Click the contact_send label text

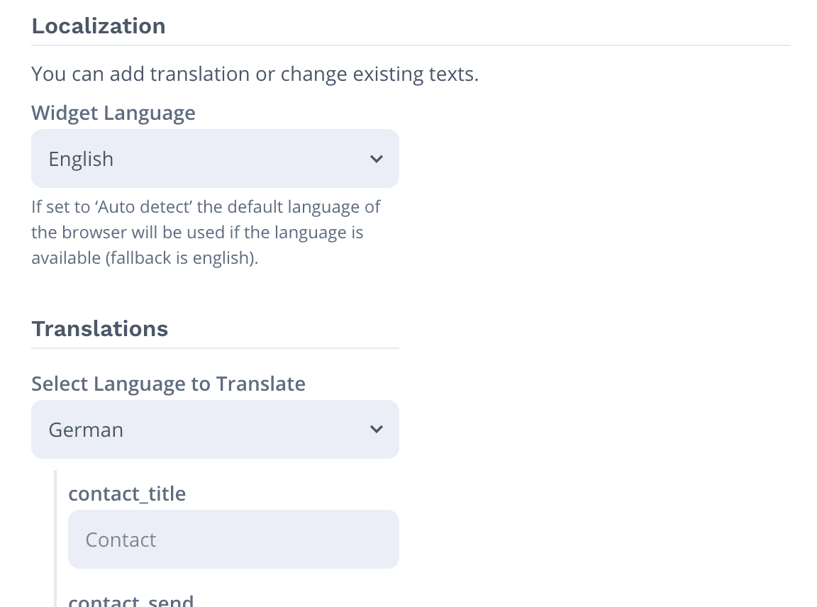(x=130, y=600)
